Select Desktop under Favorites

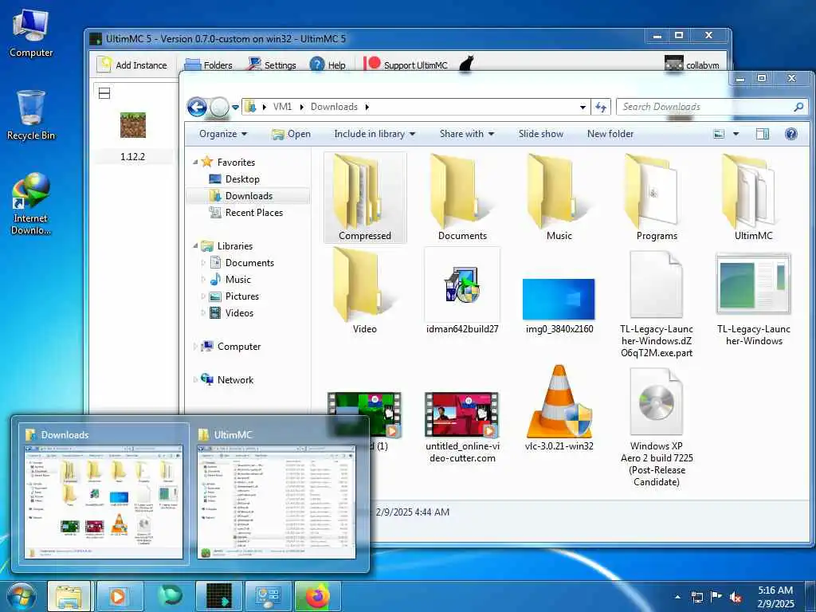point(242,179)
